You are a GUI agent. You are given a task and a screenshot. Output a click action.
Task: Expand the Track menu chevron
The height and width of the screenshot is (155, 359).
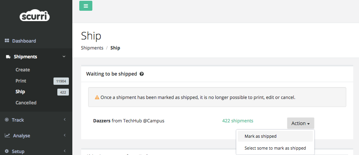65,119
